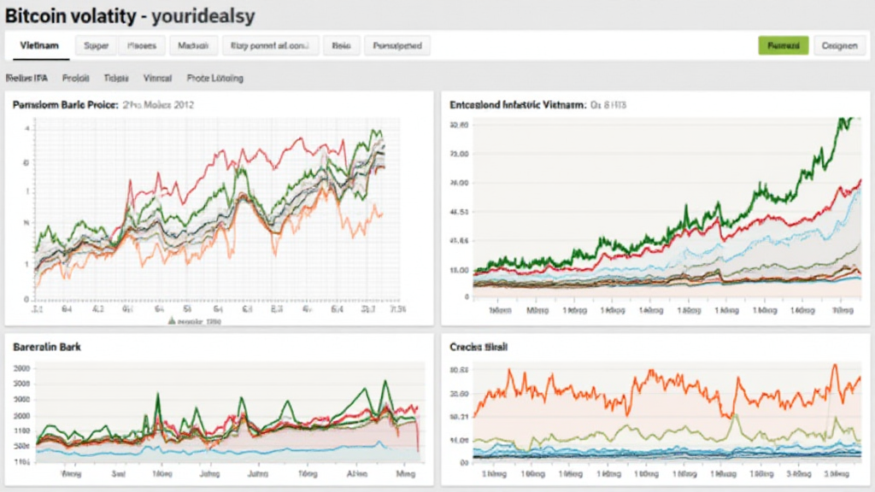Click the legend marker icon below the top-left chart
875x492 pixels.
(x=173, y=322)
